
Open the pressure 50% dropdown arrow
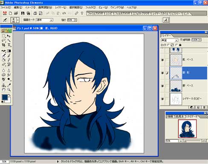(x=75, y=20)
